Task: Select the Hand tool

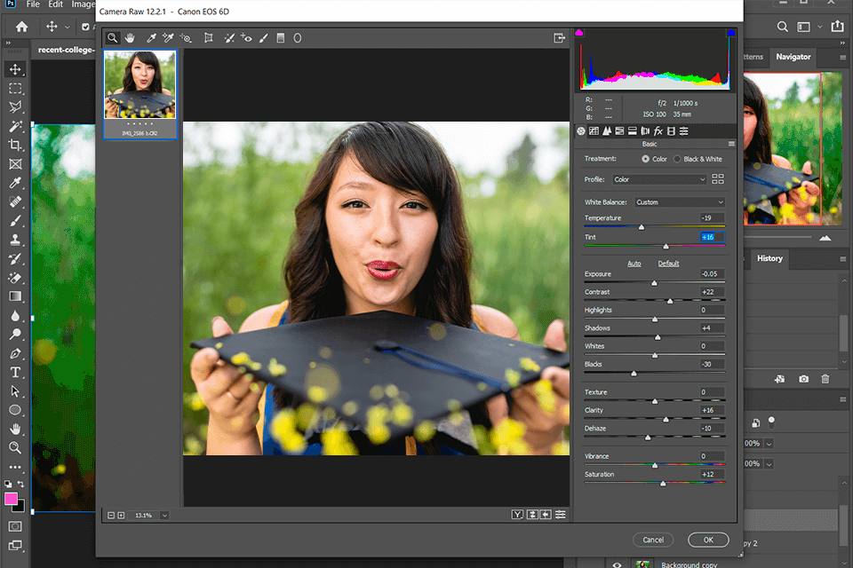Action: pos(130,37)
